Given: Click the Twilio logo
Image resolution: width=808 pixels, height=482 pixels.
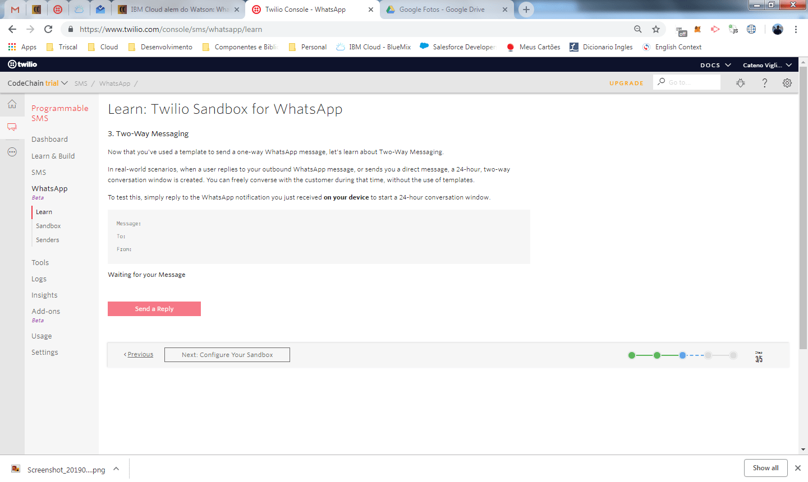Looking at the screenshot, I should point(22,64).
